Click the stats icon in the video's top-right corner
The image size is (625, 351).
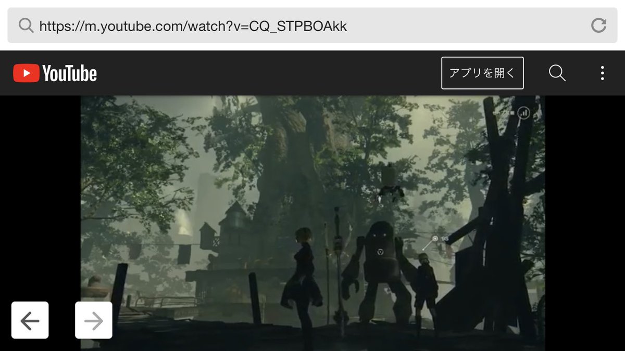(523, 112)
